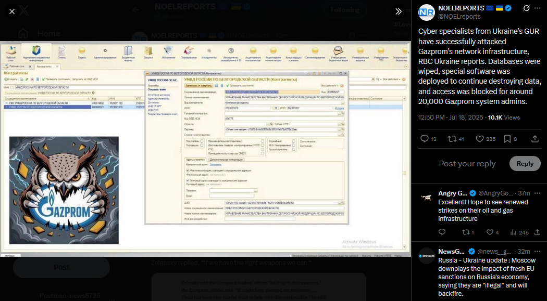
Task: Open the NewsG... display name
Action: pyautogui.click(x=452, y=251)
